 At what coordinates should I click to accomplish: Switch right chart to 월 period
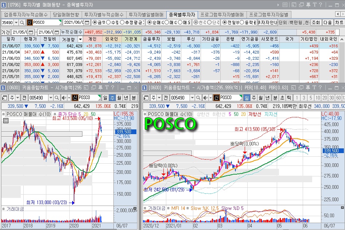click(261, 98)
